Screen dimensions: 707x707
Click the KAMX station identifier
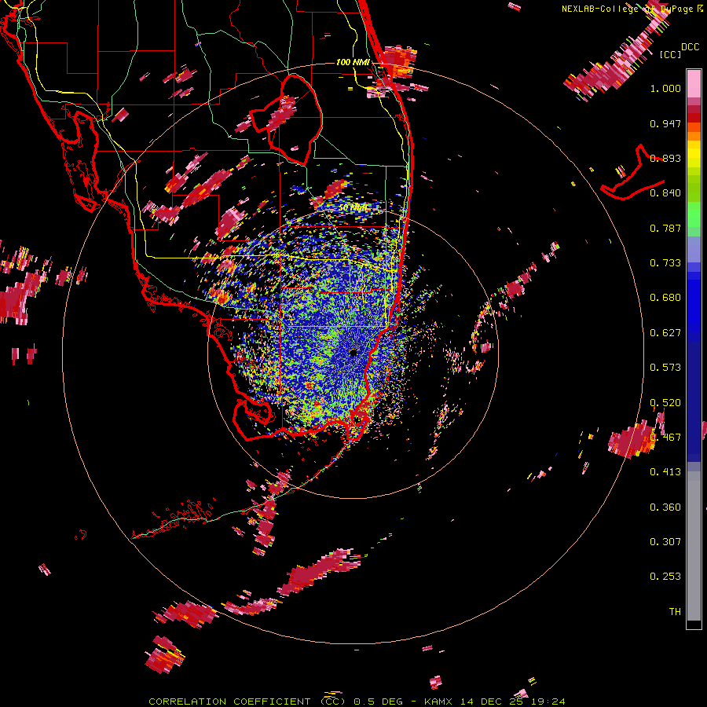[x=438, y=702]
